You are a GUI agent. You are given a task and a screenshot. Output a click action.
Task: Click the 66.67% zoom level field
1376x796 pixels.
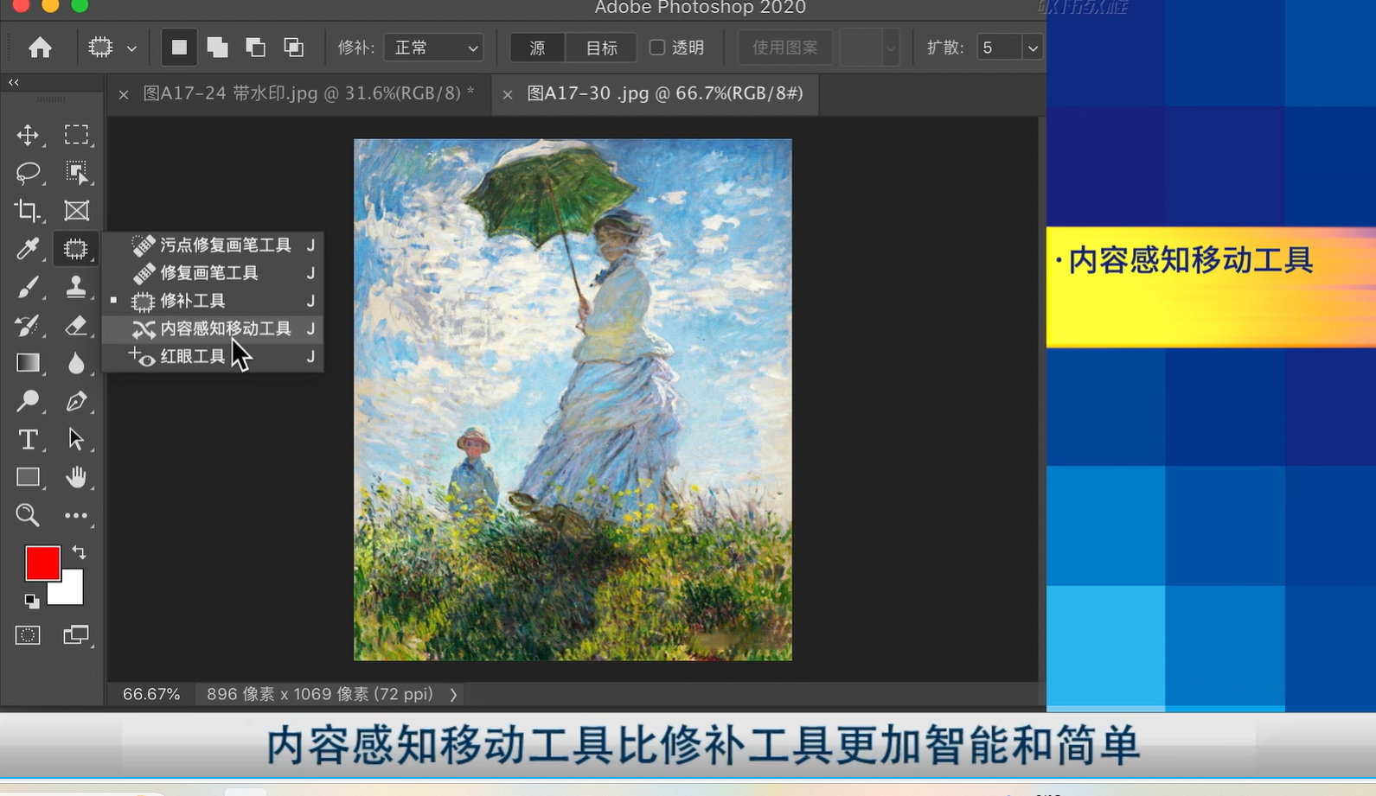click(x=151, y=694)
